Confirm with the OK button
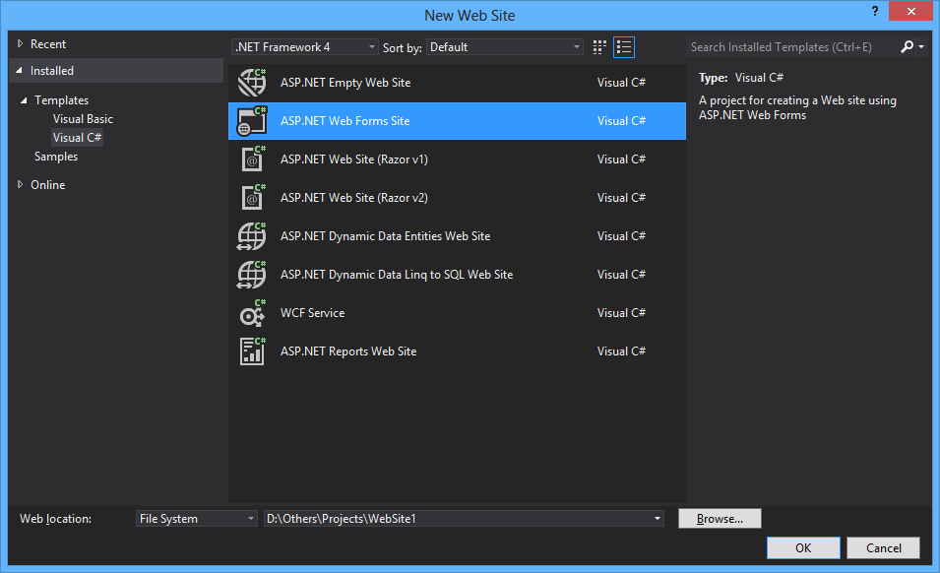This screenshot has height=573, width=940. [803, 548]
